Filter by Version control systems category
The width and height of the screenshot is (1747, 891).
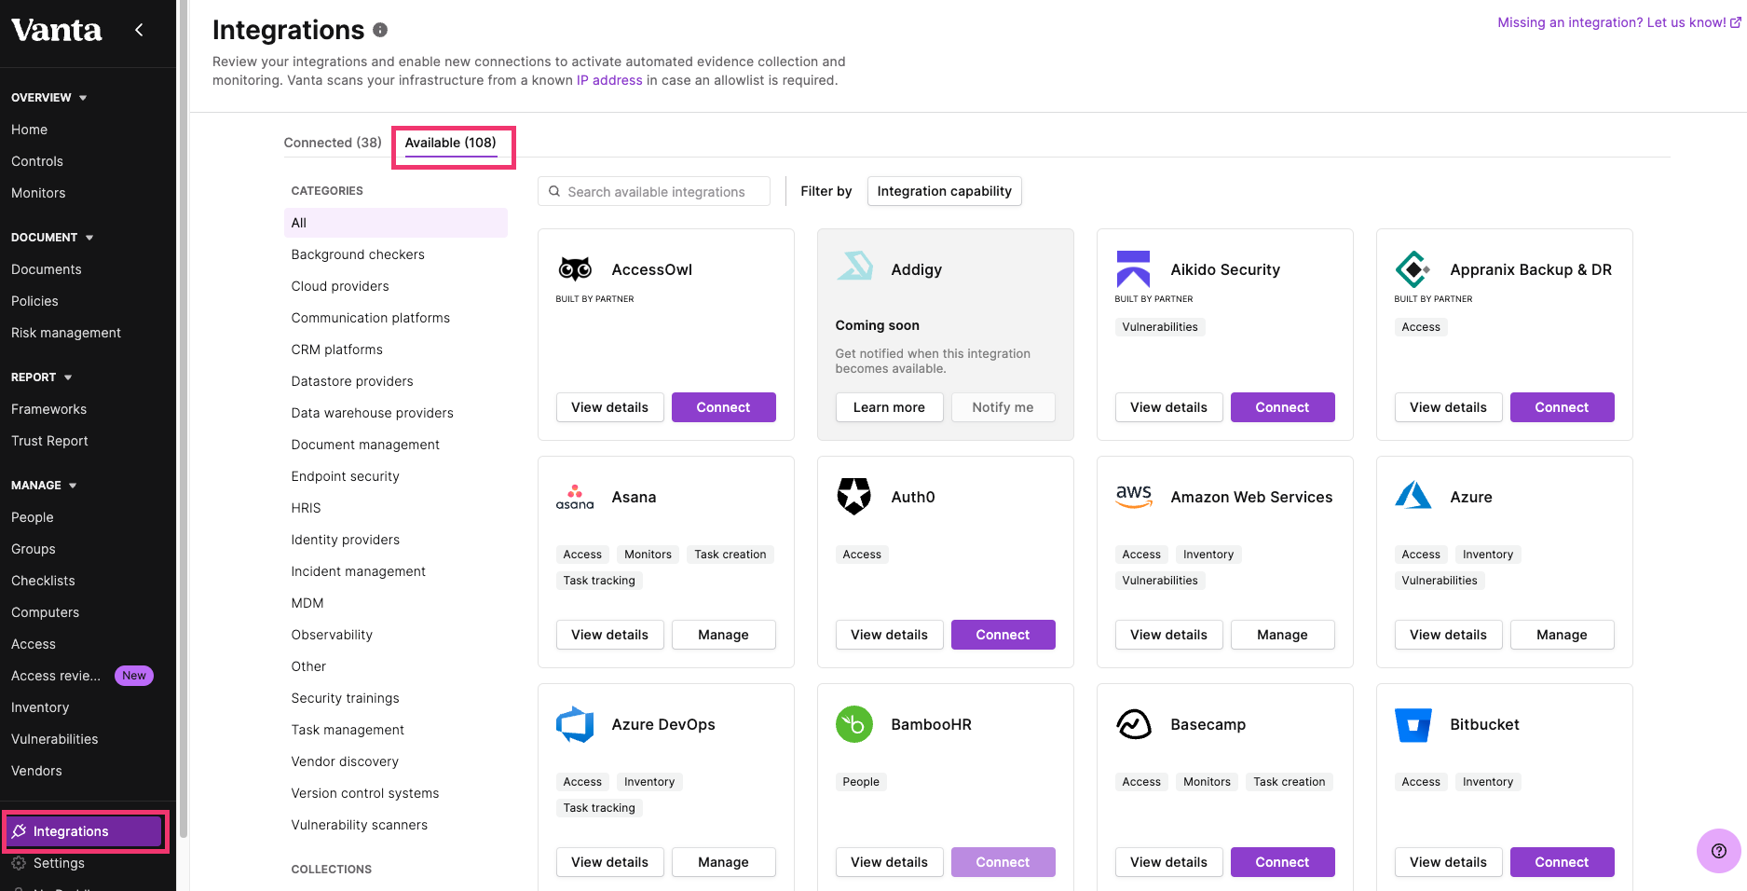pos(365,793)
